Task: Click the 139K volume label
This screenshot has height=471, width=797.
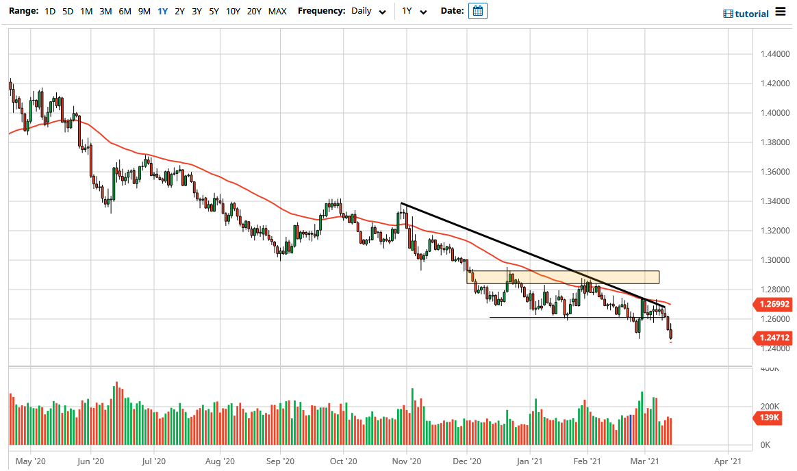Action: [768, 418]
